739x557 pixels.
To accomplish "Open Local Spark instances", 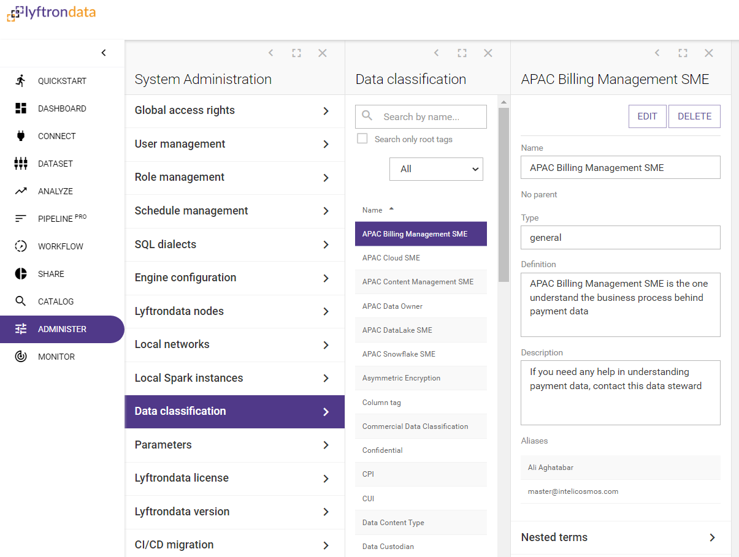I will click(234, 378).
